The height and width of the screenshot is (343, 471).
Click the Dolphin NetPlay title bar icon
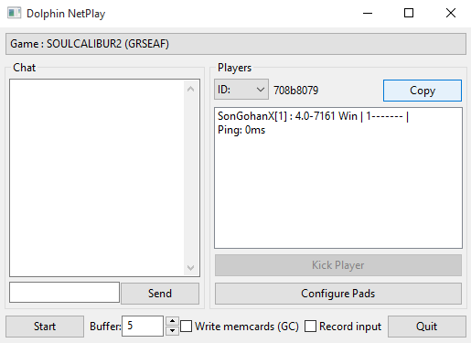[14, 14]
